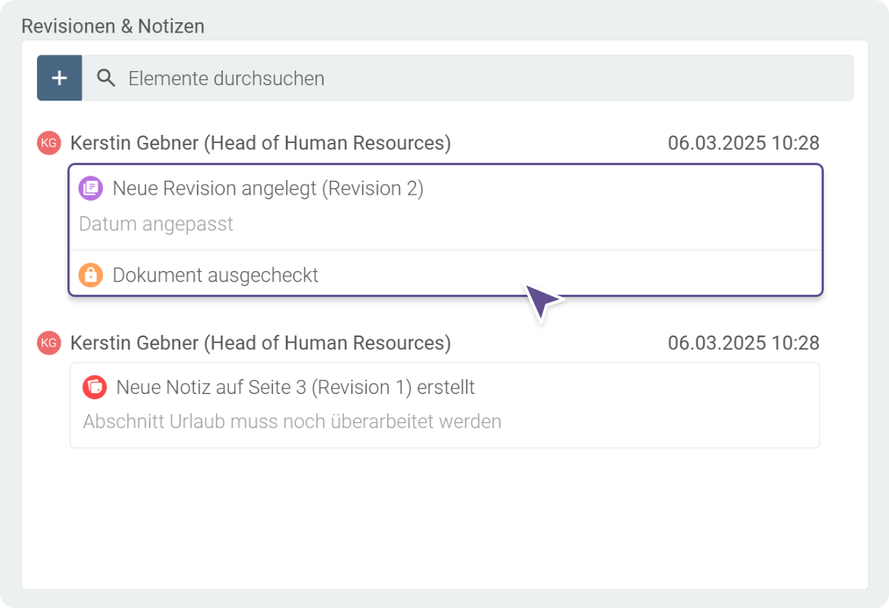This screenshot has width=889, height=608.
Task: Open "Neue Notiz auf Seite 3" entry
Action: pyautogui.click(x=296, y=387)
